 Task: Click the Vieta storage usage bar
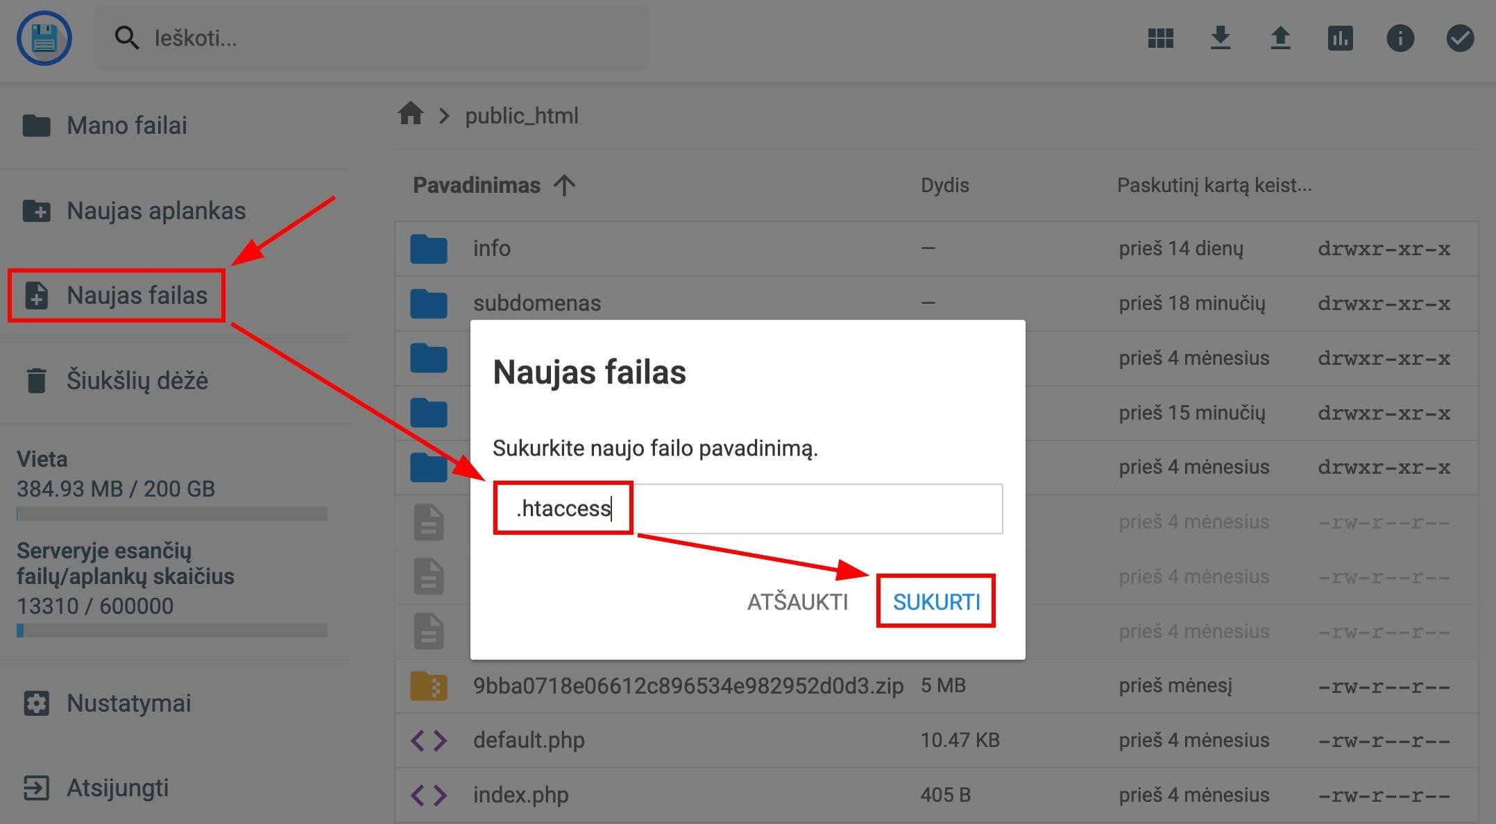coord(172,514)
